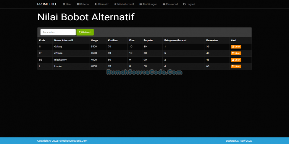
Task: Click Ubah button for Blackberry row
Action: [236, 60]
